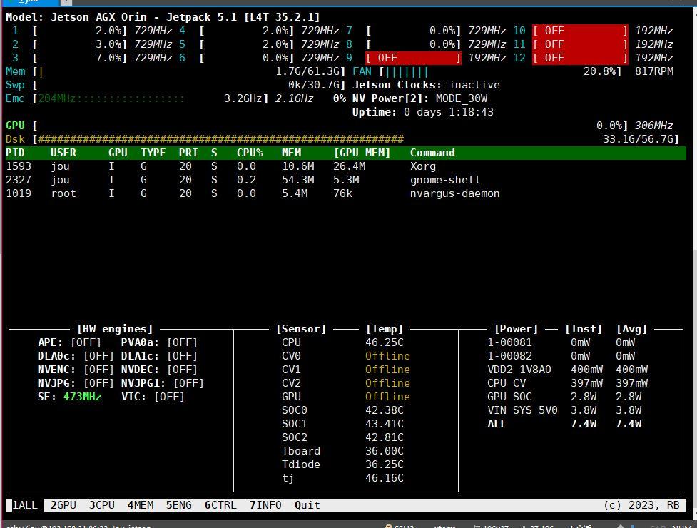Click the Emc 204MHz label
697x528 pixels.
(57, 98)
